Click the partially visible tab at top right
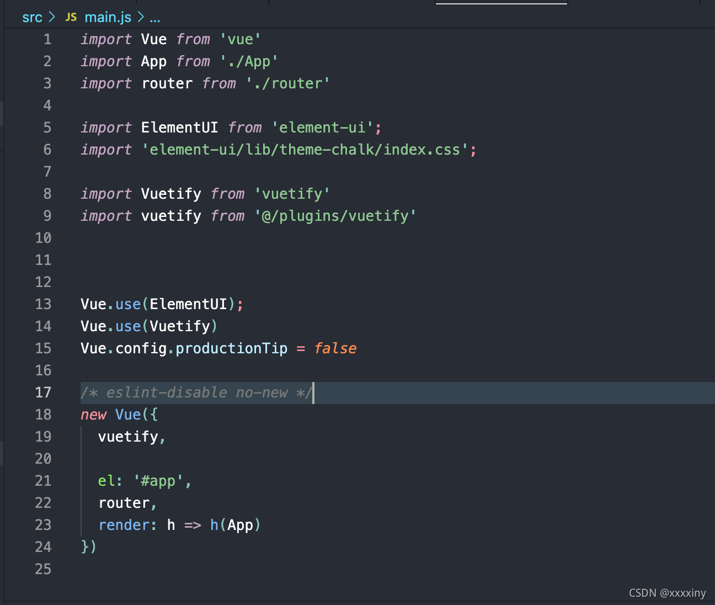715x605 pixels. point(501,3)
